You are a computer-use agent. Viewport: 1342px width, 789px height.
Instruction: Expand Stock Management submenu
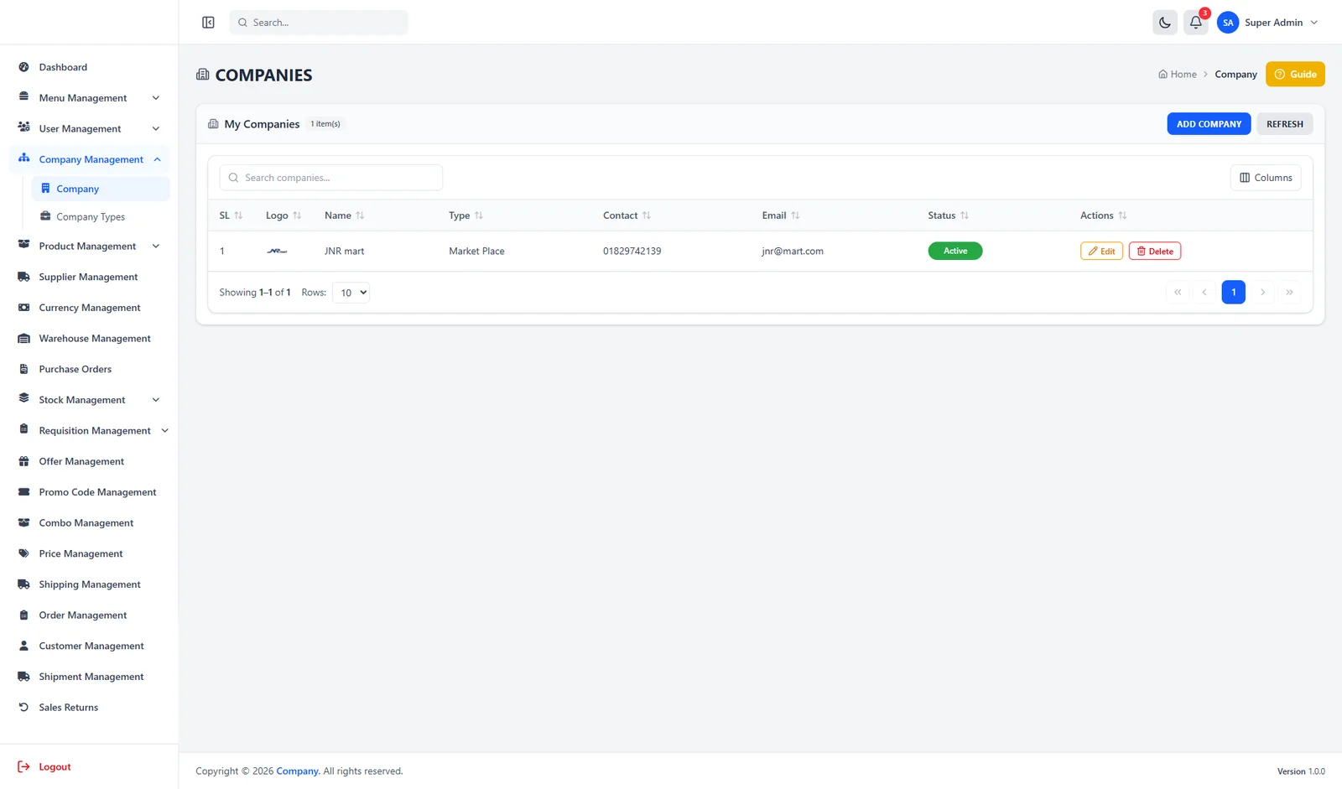[89, 400]
